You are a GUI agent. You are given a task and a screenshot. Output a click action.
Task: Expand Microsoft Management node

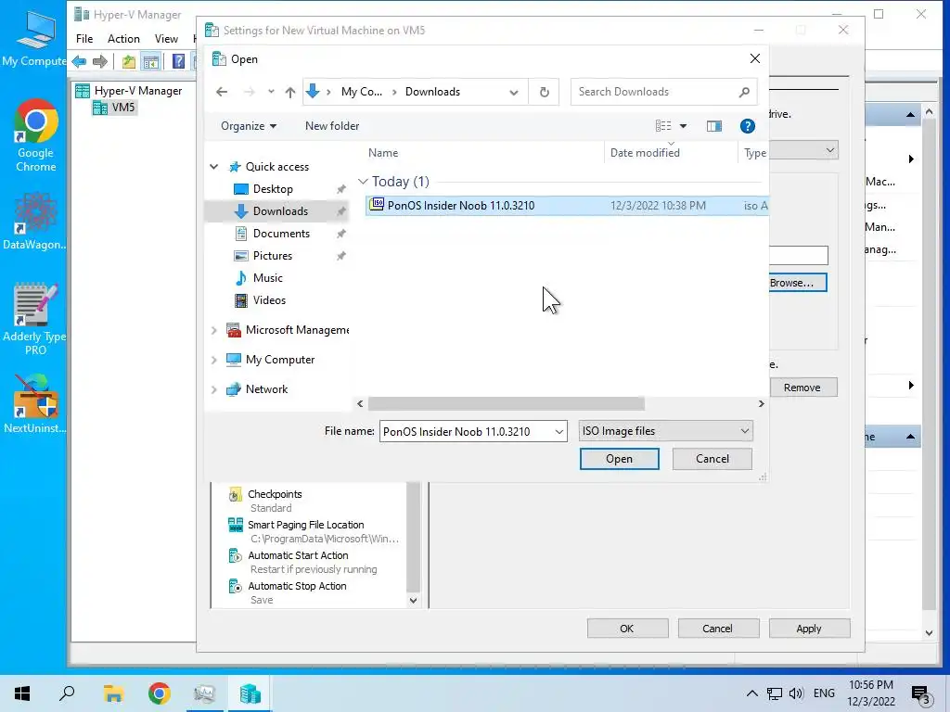214,331
